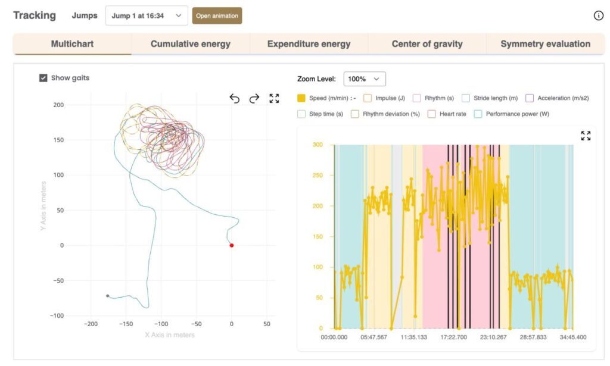Enable the Stride length (m) series
The height and width of the screenshot is (366, 610).
(466, 98)
